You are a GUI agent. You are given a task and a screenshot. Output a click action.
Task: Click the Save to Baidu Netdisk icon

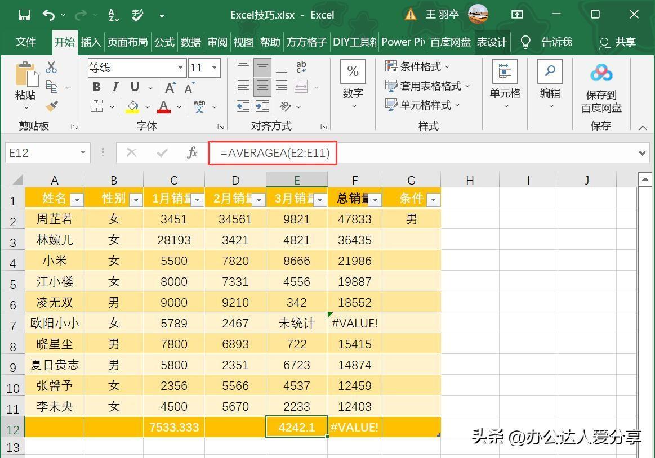(x=601, y=73)
